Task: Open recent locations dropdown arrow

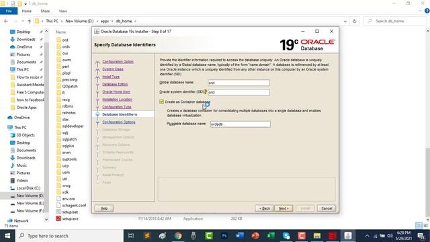Action: click(23, 21)
